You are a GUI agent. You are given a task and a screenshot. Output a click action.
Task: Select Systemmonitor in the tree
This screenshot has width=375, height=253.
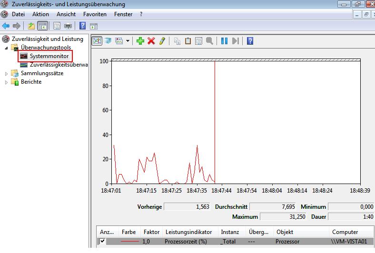[x=49, y=56]
